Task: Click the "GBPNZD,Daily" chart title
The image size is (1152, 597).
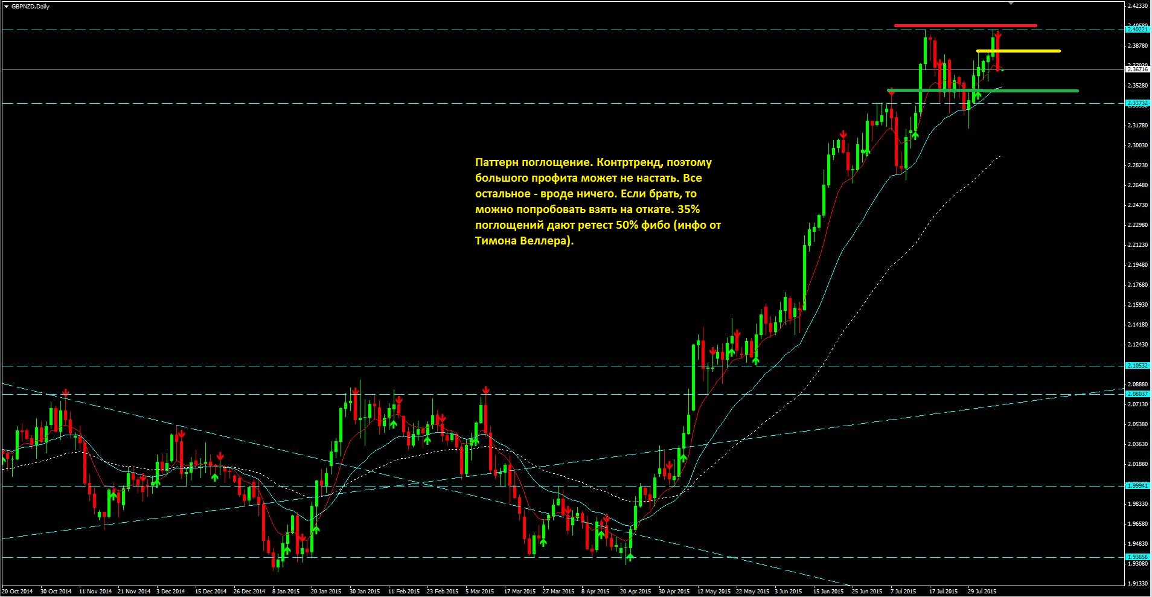Action: coord(31,6)
